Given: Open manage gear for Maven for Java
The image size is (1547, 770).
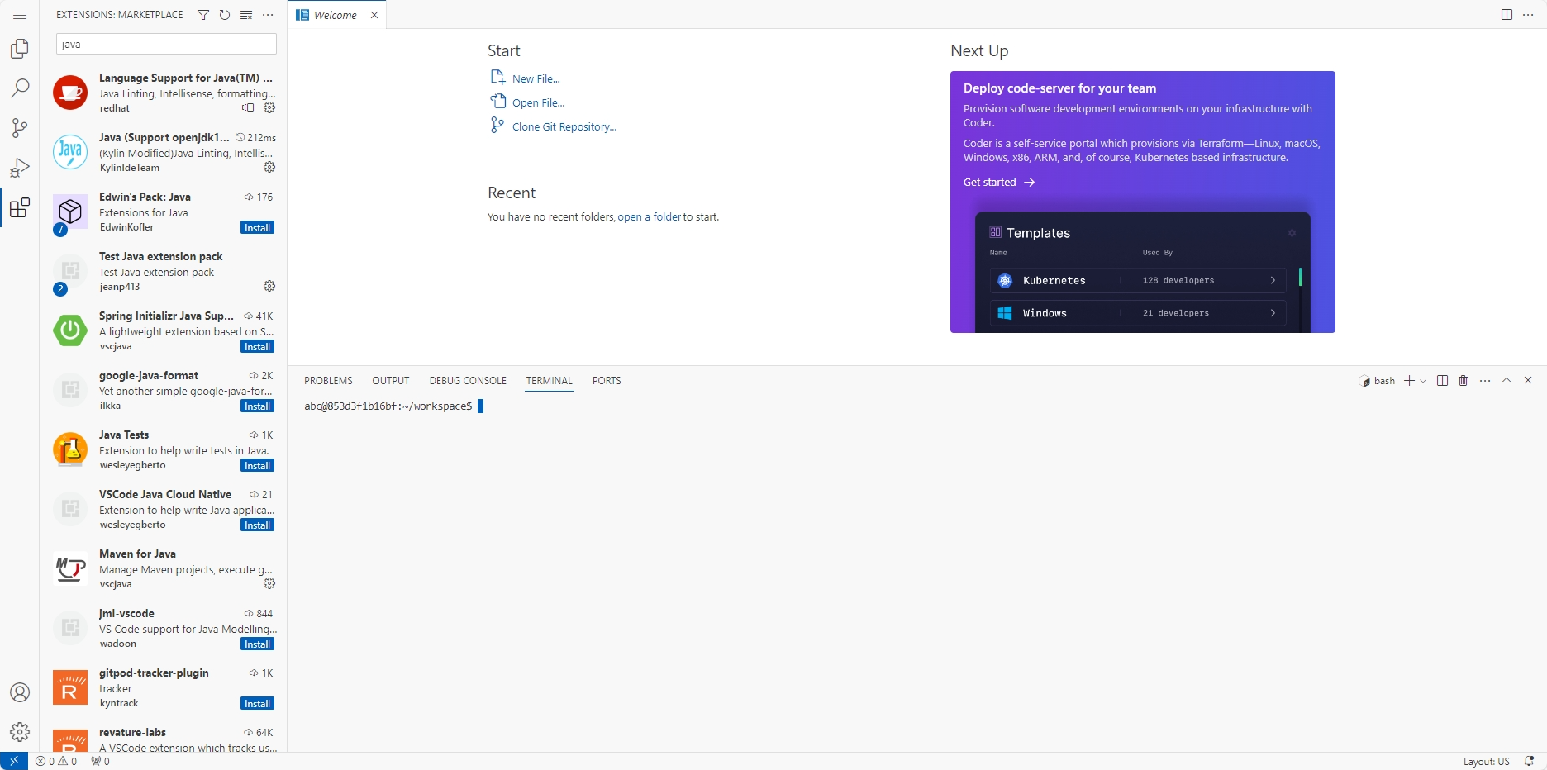Looking at the screenshot, I should (x=269, y=583).
